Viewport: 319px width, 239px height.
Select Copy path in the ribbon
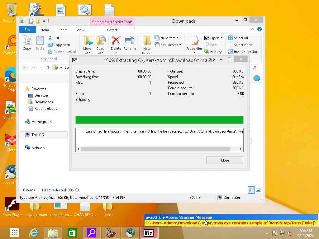59,45
